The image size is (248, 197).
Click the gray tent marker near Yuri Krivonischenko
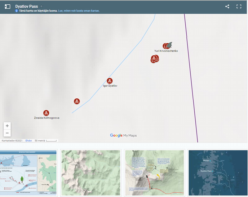[169, 45]
